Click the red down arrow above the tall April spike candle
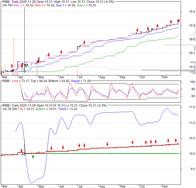 [x=22, y=66]
